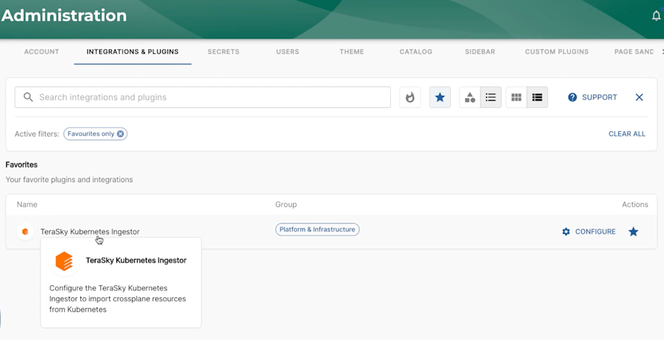Click the Name column header
Screen dimensions: 664x340
click(x=27, y=204)
